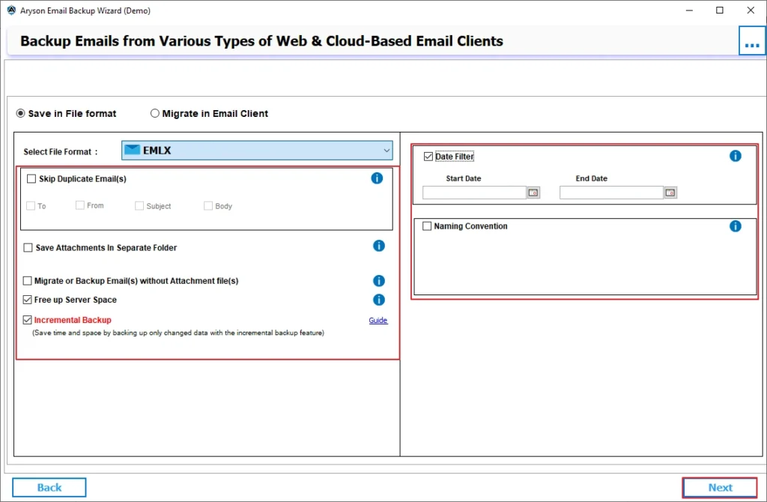The image size is (767, 502).
Task: Tick the From duplicate criterion checkbox
Action: [x=79, y=205]
